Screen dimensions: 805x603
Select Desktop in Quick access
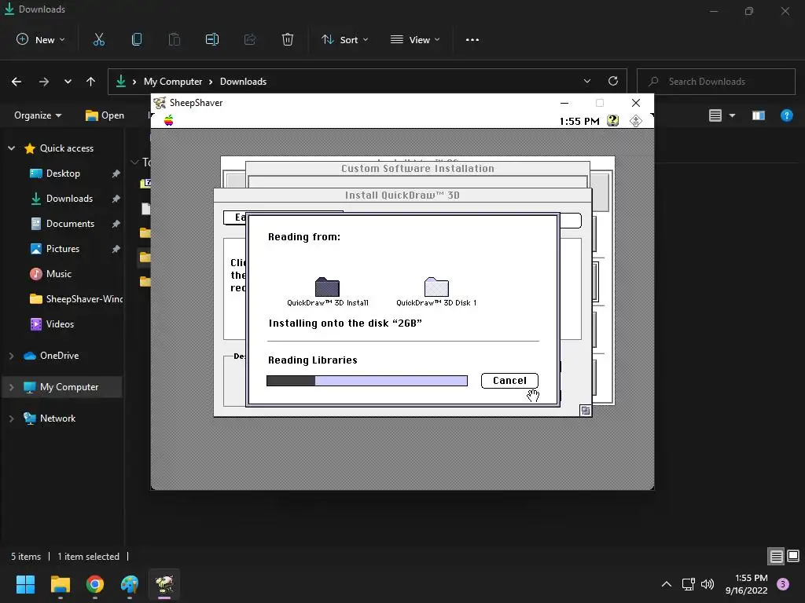(x=63, y=174)
